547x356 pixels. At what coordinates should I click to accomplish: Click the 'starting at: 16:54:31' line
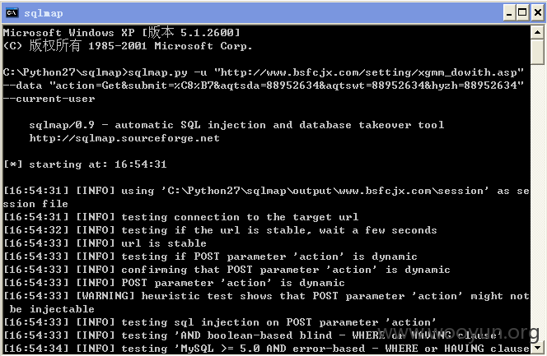click(x=85, y=164)
